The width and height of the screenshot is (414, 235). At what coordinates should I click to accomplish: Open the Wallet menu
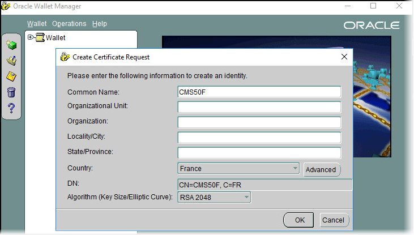37,24
